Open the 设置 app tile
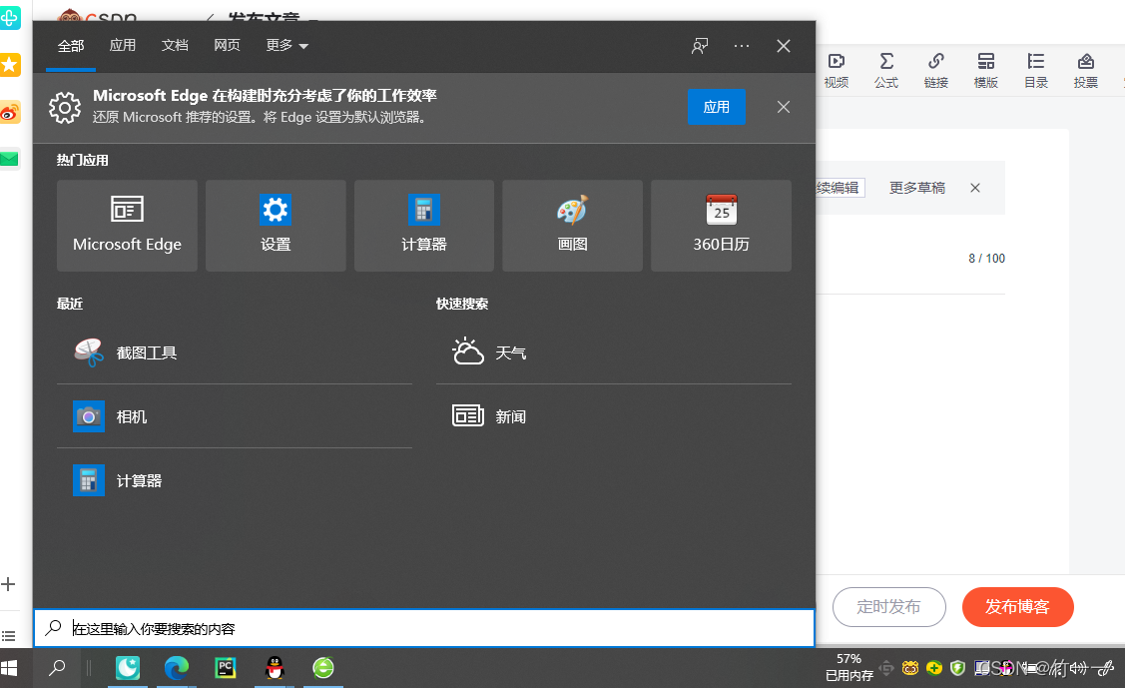The width and height of the screenshot is (1125, 688). (x=276, y=226)
